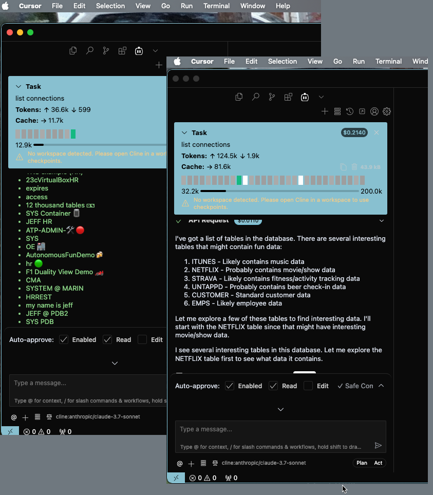Open errors and warnings indicator, front window status bar

click(x=203, y=478)
